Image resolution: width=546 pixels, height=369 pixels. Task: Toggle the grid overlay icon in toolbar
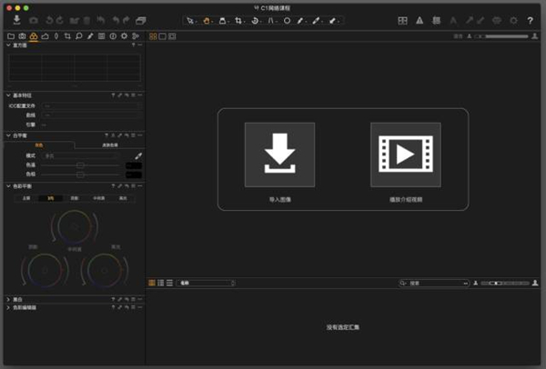pos(402,19)
